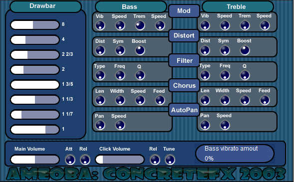
Task: Click the Treble Vib knob
Action: (205, 25)
